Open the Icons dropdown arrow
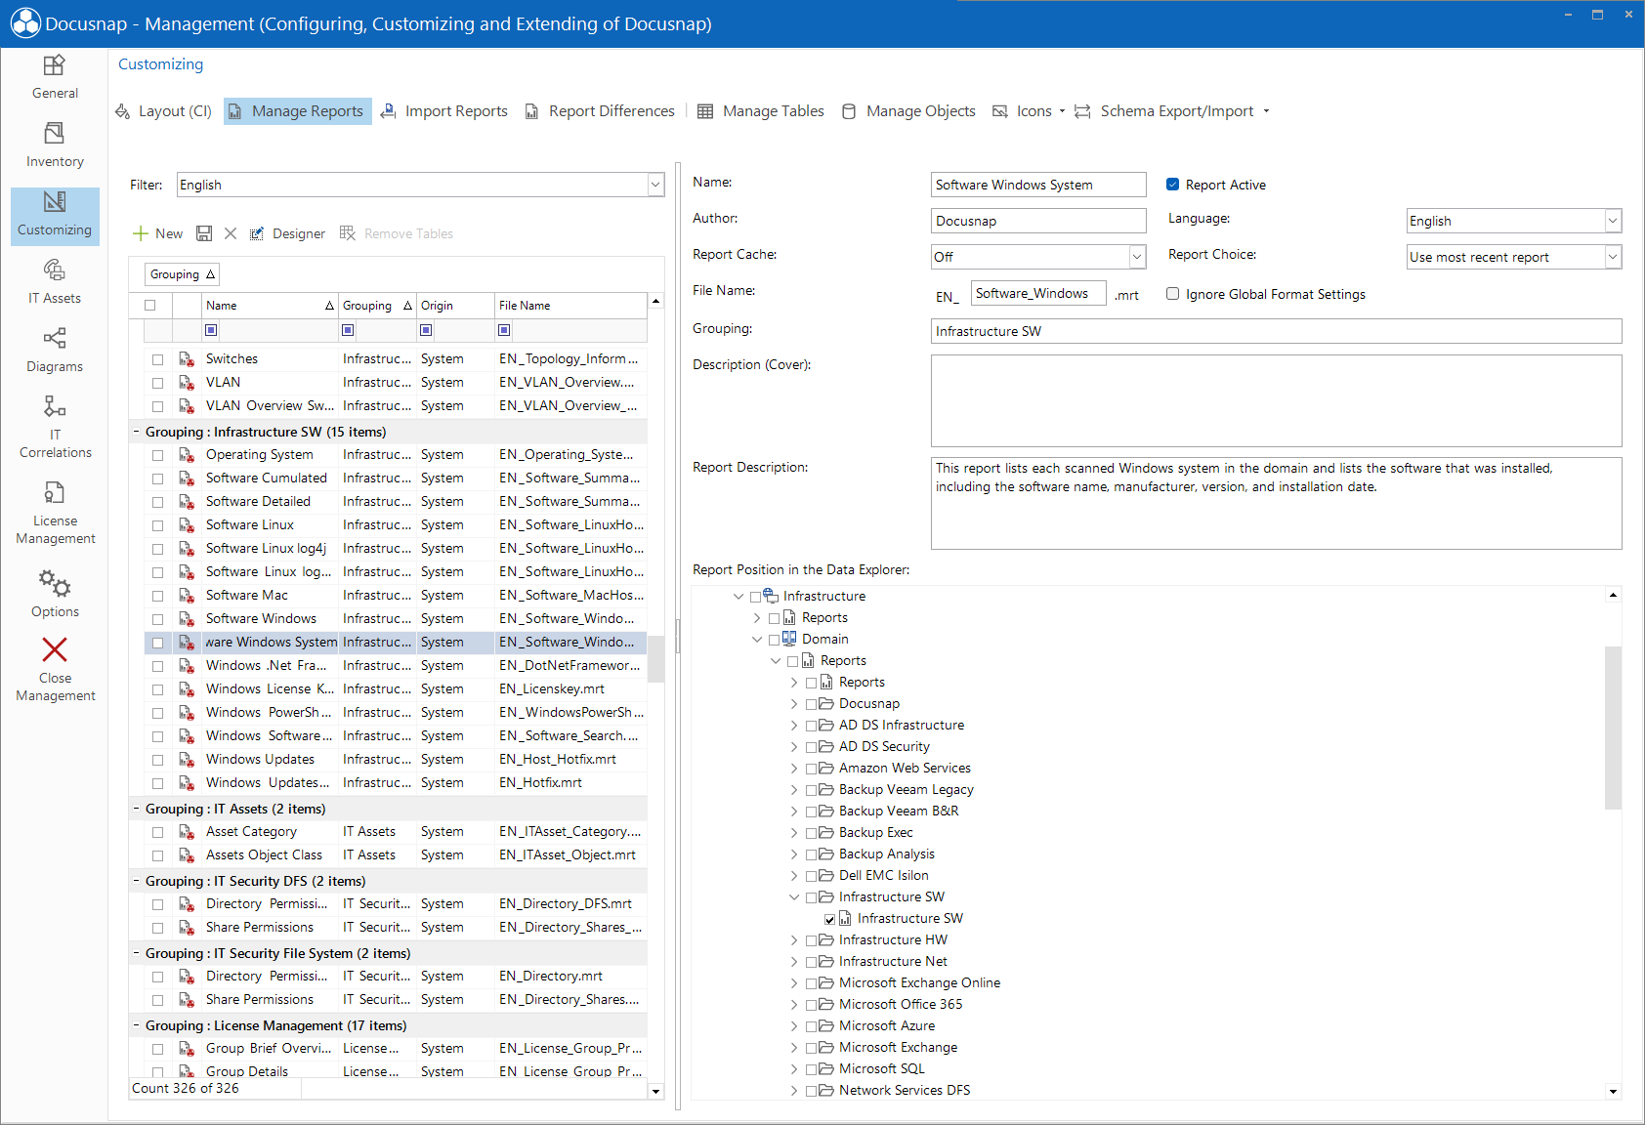 1062,111
